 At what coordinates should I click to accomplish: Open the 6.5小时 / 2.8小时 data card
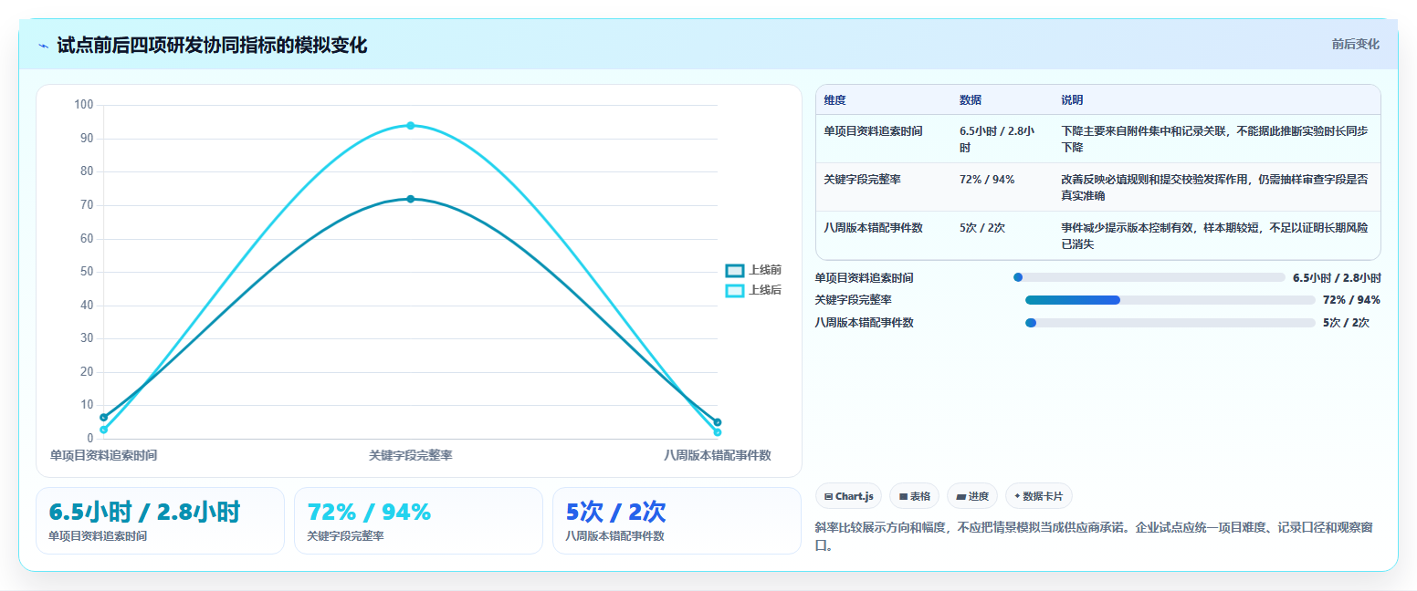[160, 521]
